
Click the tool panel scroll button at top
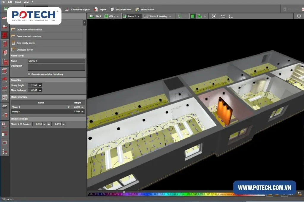85,23
